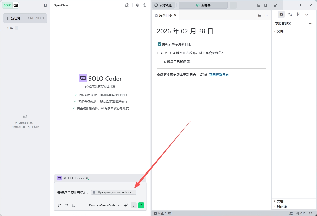Uncheck 更新后显示更新日志 checkbox
Screen dimensions: 317x216
click(159, 44)
